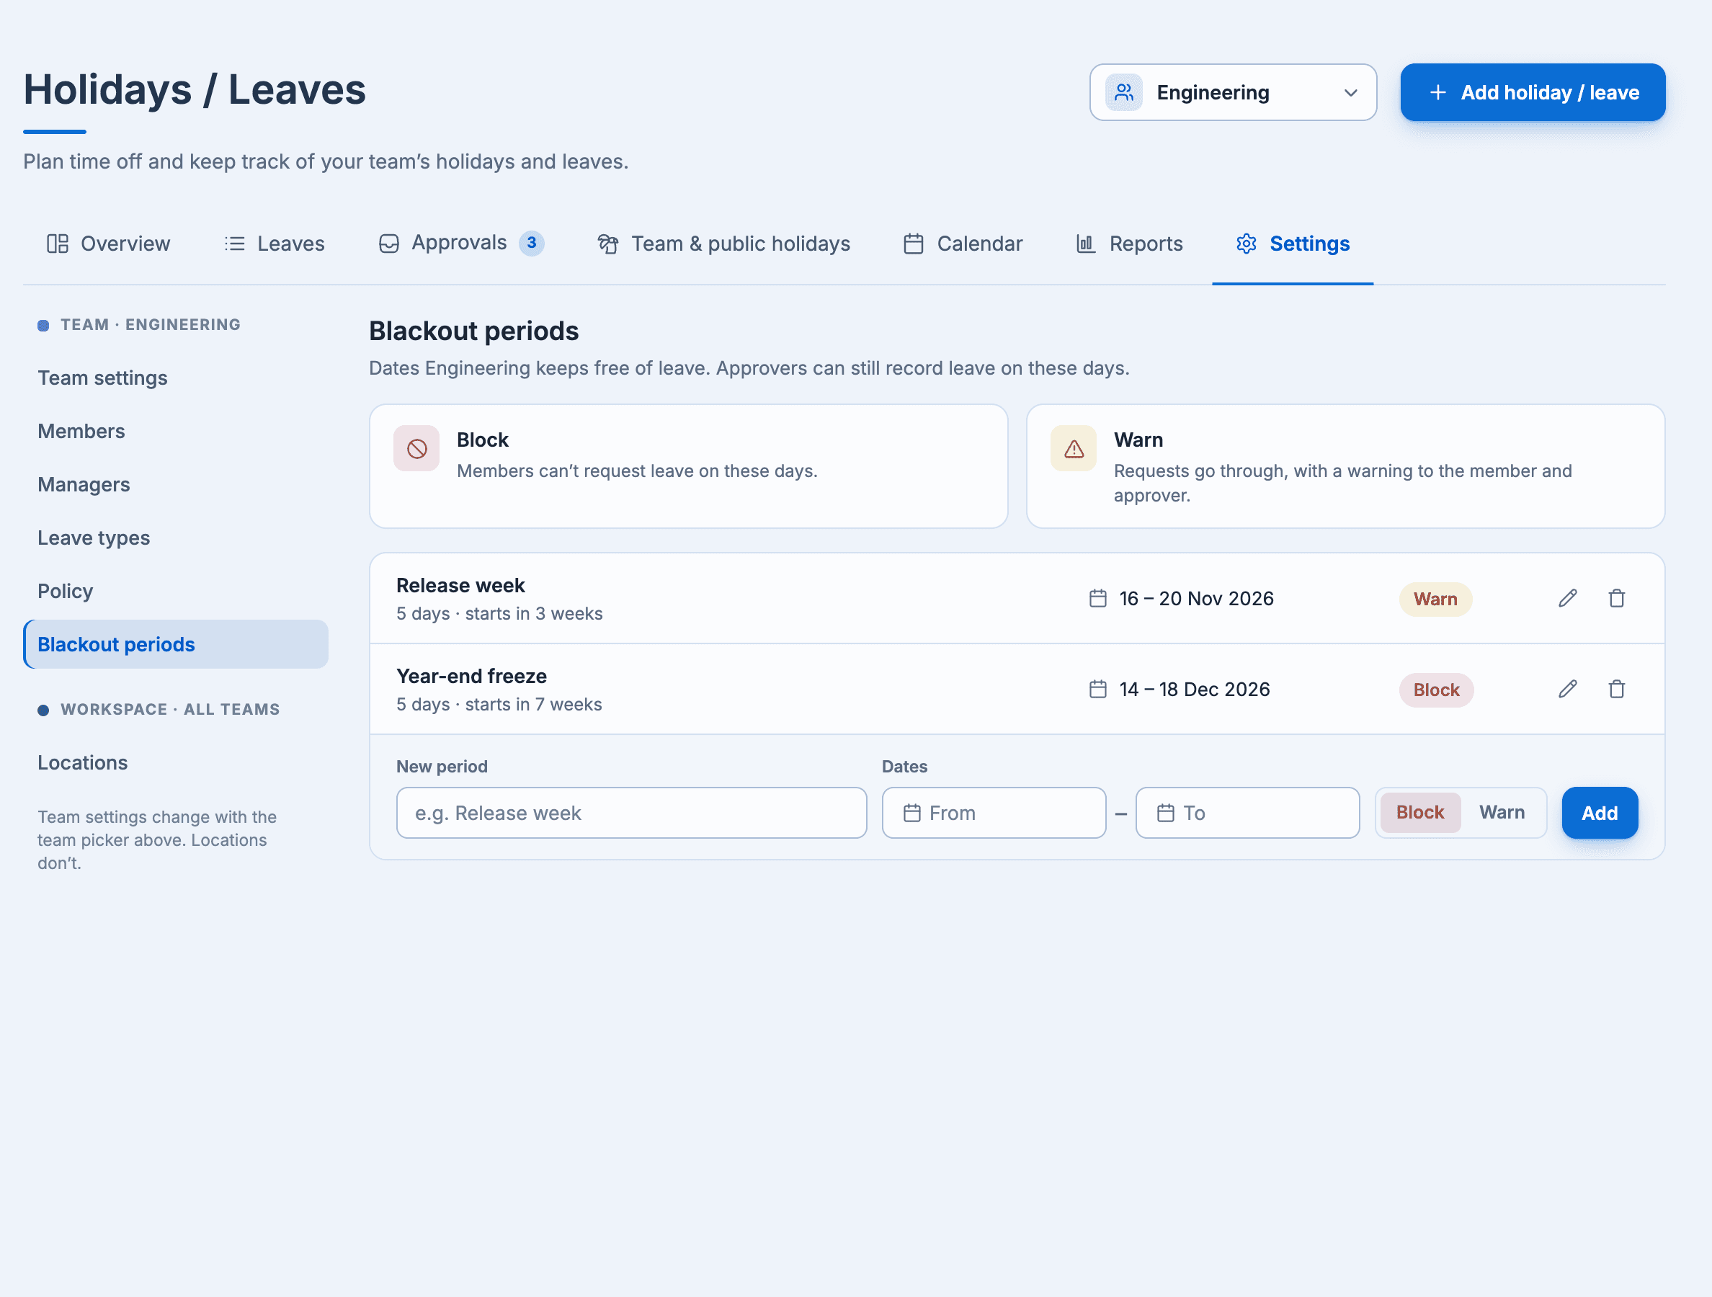1712x1297 pixels.
Task: Open Team settings in sidebar
Action: (x=176, y=378)
